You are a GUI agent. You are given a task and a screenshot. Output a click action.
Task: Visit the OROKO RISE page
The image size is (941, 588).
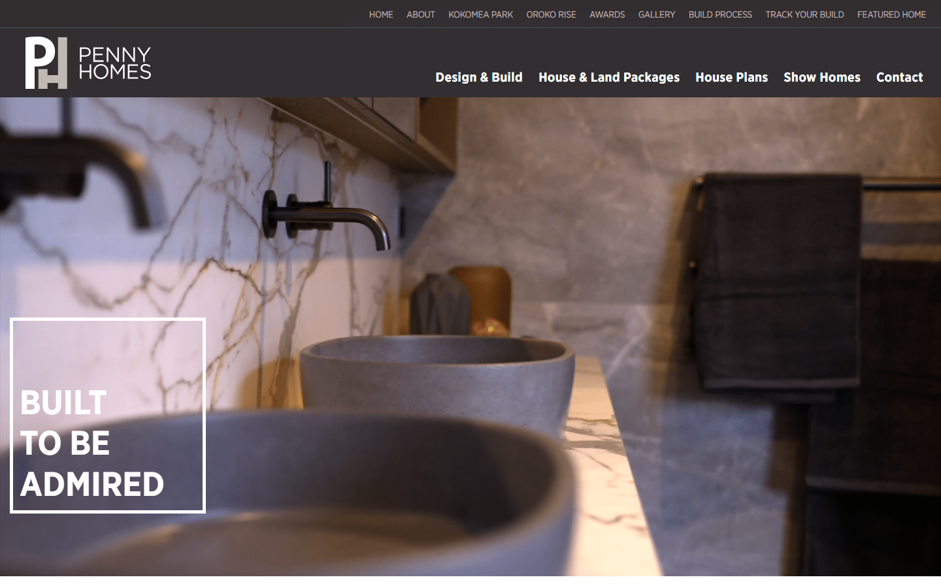click(x=551, y=14)
